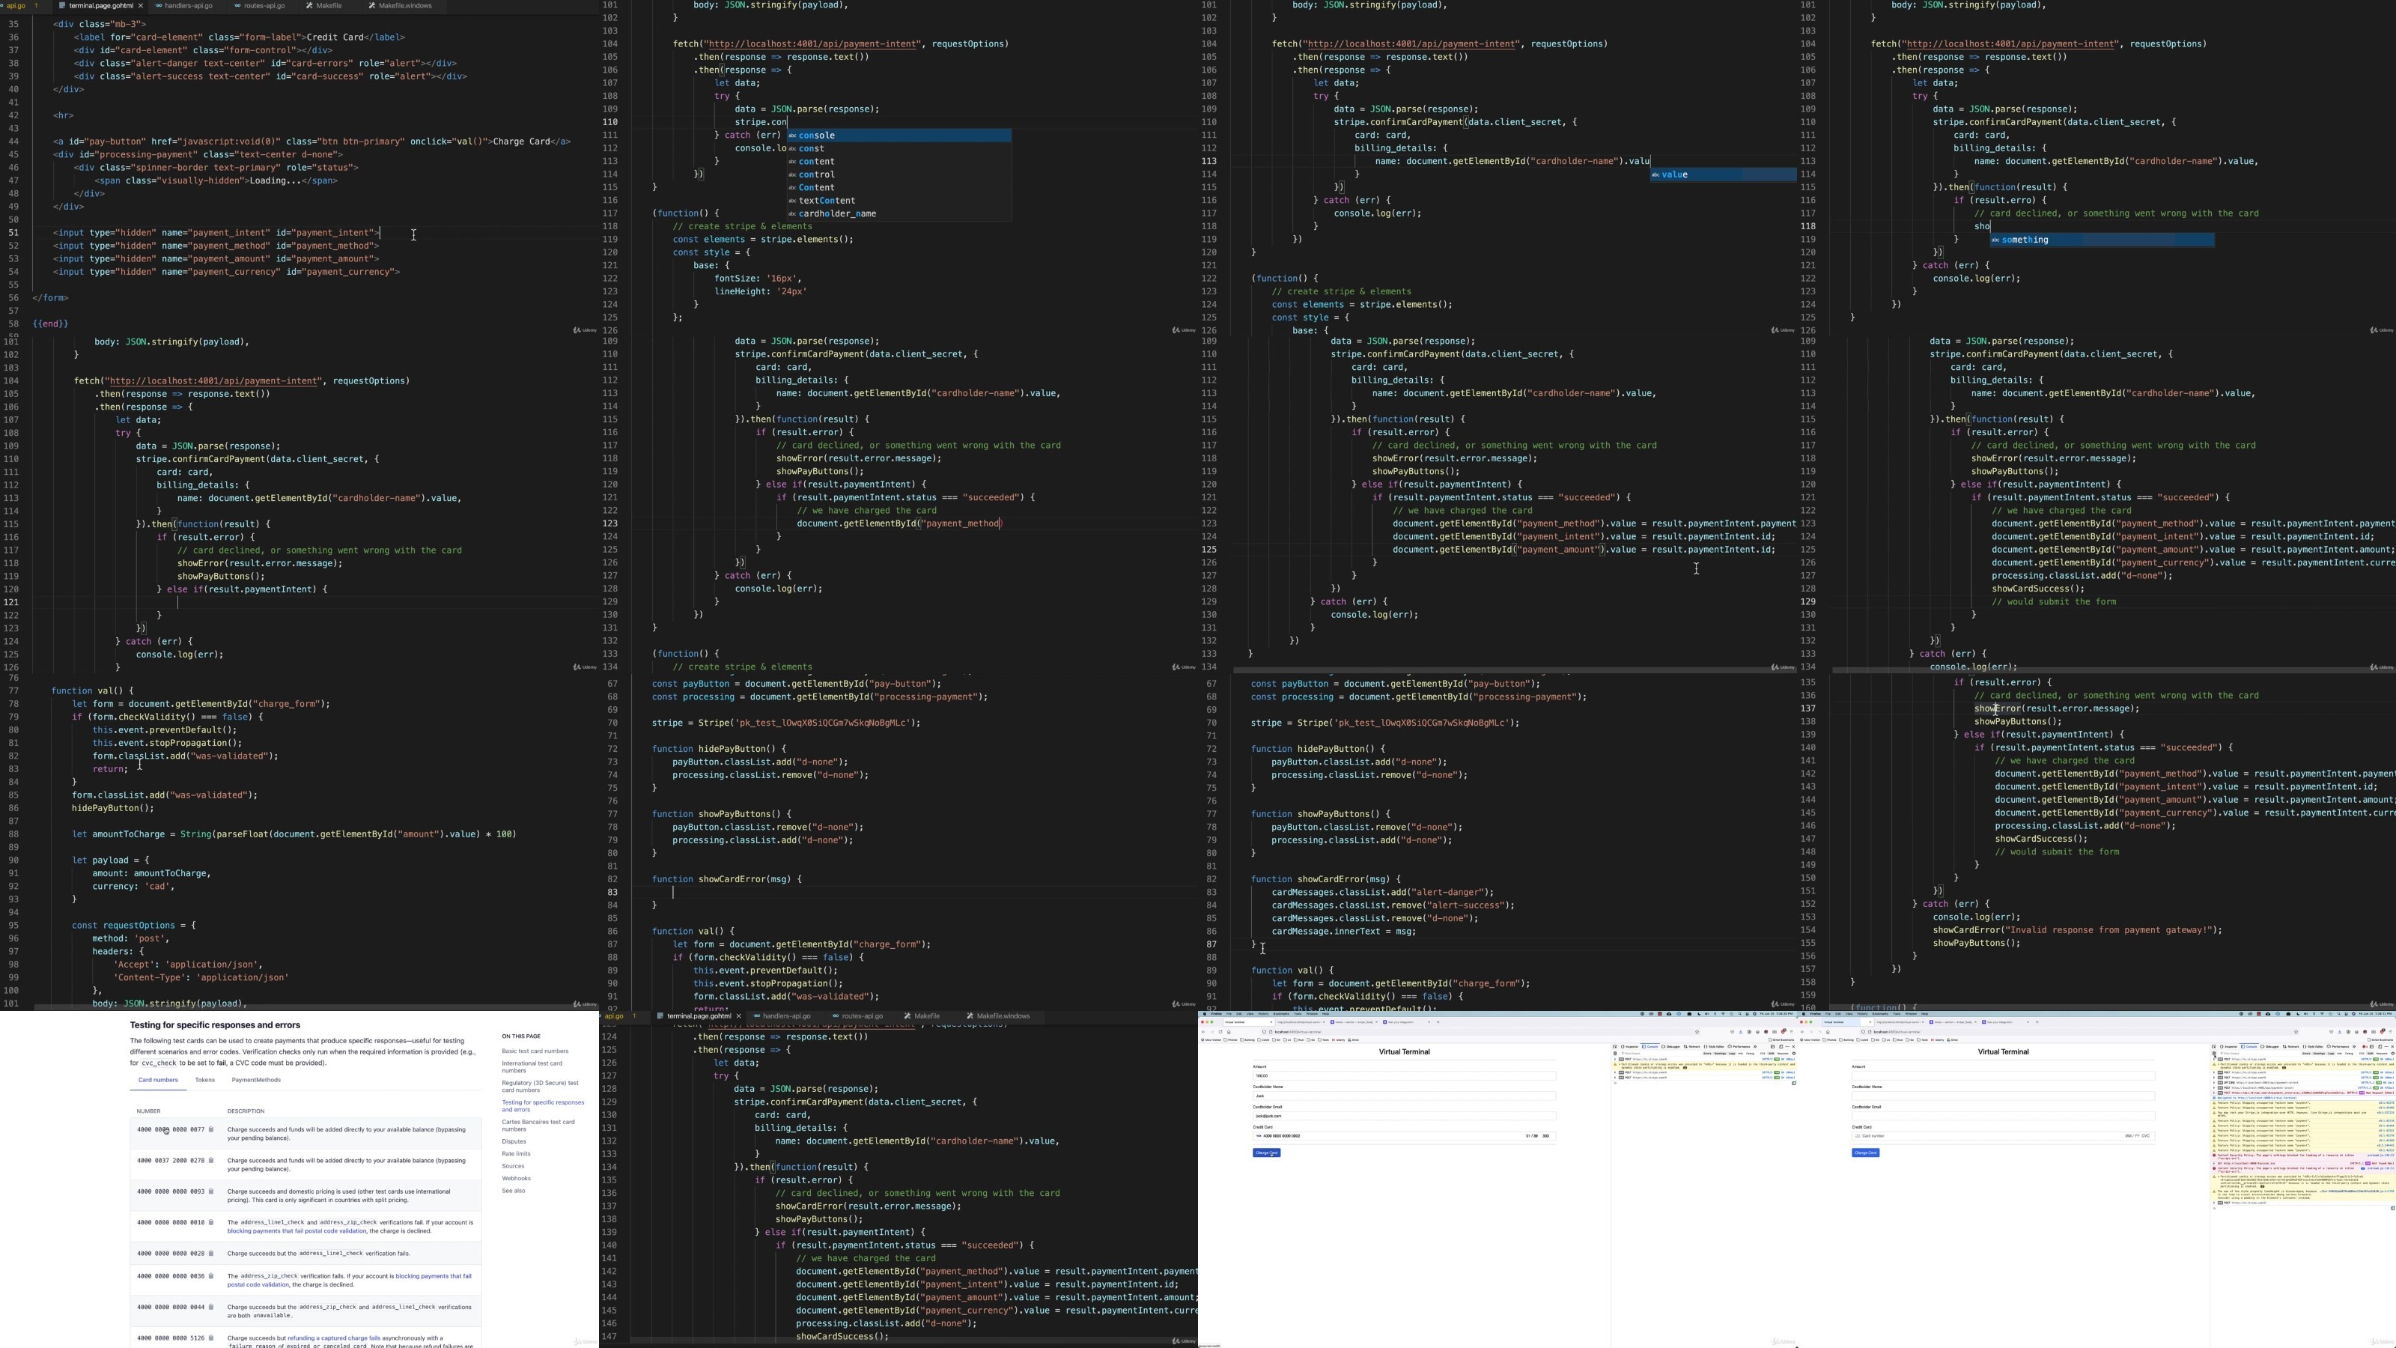Close terminal.page.gohtml tab above line 124
Viewport: 2396px width, 1348px height.
pos(738,1016)
